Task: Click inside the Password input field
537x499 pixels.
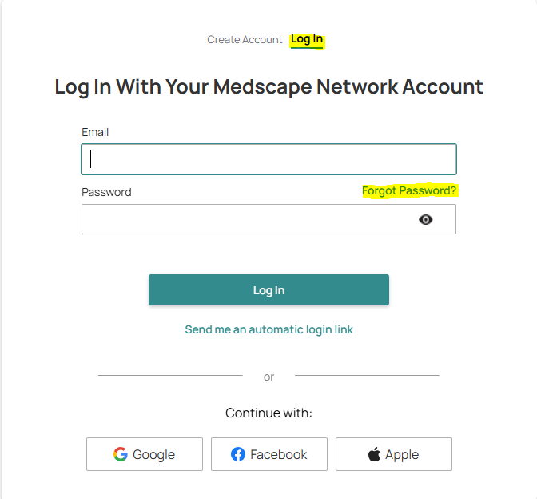Action: tap(248, 220)
